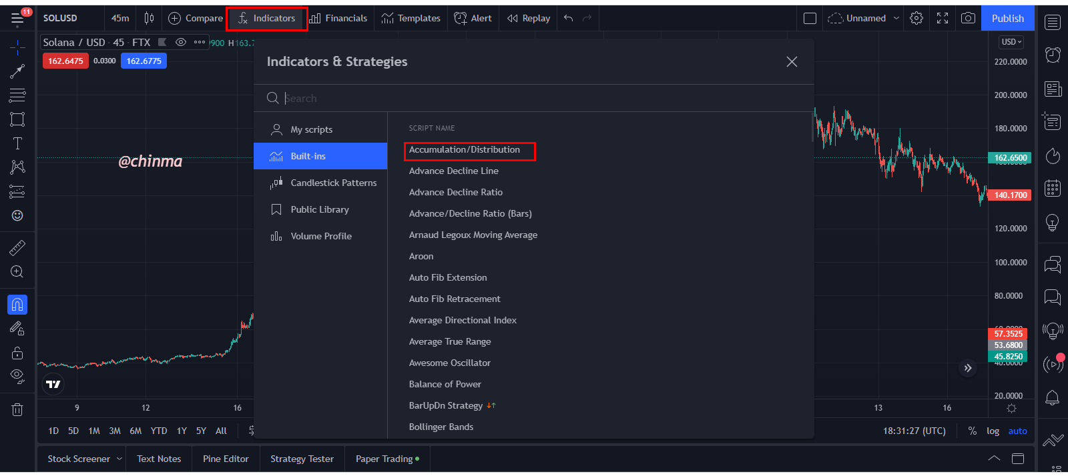Add Arnaud Legoux Moving Average

pos(473,235)
